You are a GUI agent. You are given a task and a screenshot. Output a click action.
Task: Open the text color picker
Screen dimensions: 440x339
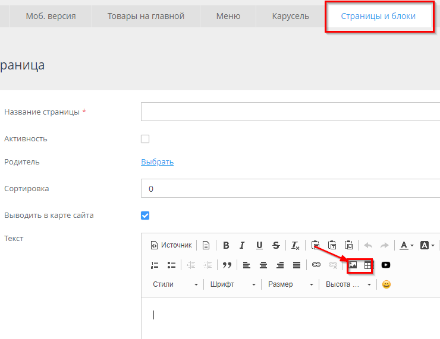point(407,245)
